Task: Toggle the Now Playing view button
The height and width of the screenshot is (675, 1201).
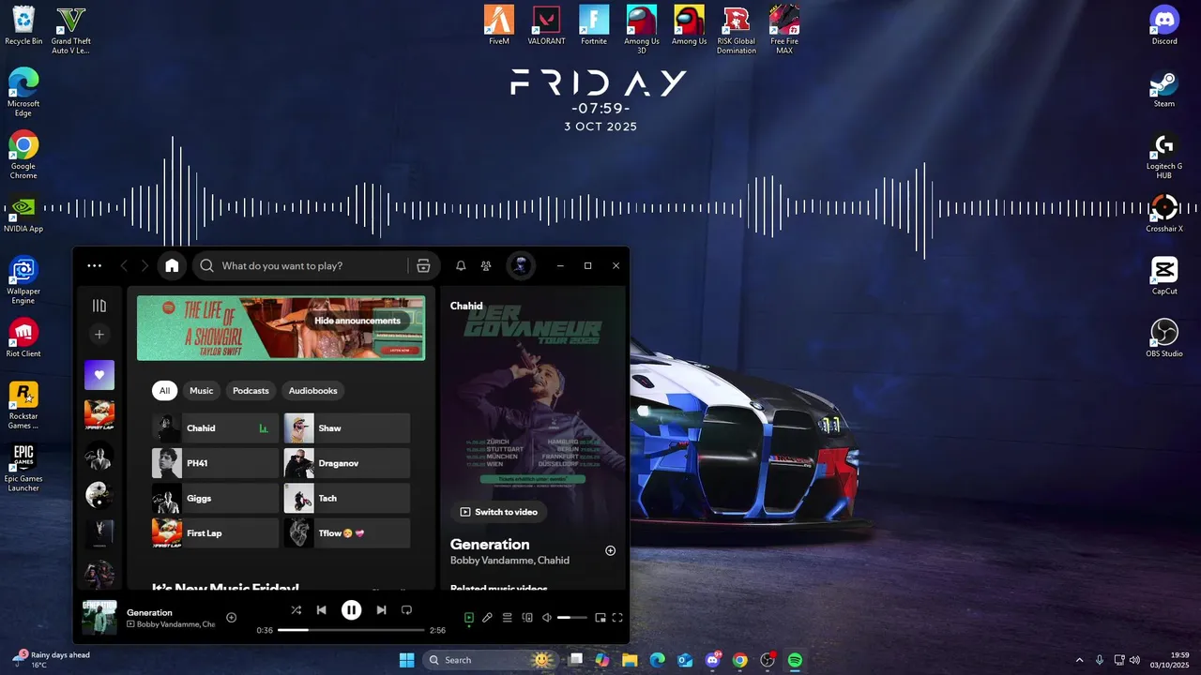Action: [x=469, y=618]
